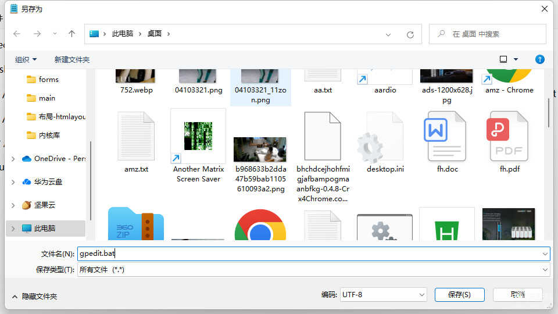558x314 pixels.
Task: Select the fh.pdf file icon
Action: 509,137
